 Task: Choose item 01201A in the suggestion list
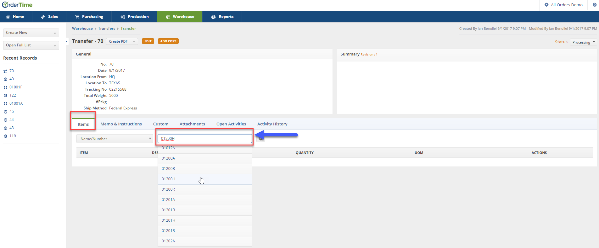coord(204,200)
